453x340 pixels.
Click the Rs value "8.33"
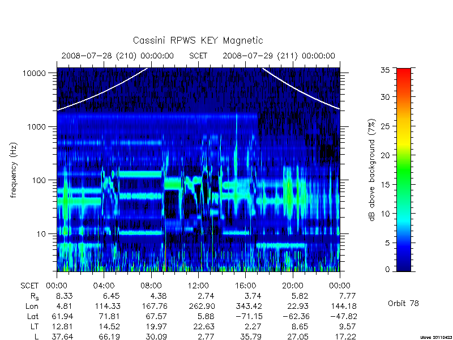(x=64, y=296)
